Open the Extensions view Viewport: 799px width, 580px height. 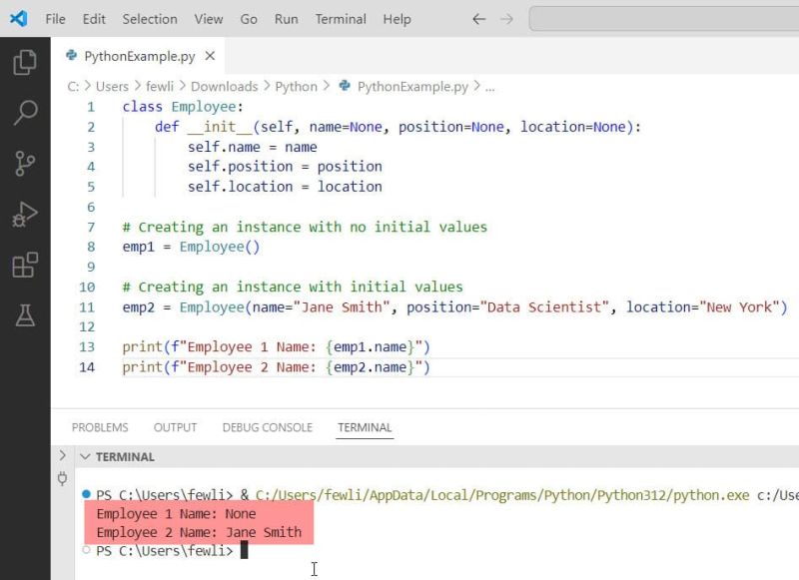[x=24, y=264]
